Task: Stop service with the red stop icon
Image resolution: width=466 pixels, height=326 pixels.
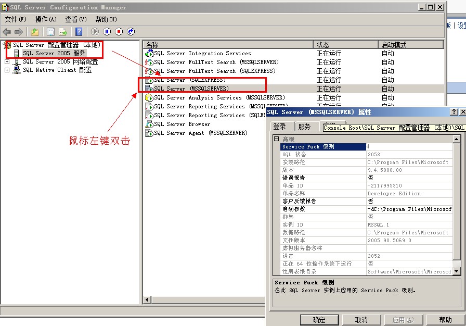Action: pyautogui.click(x=119, y=32)
